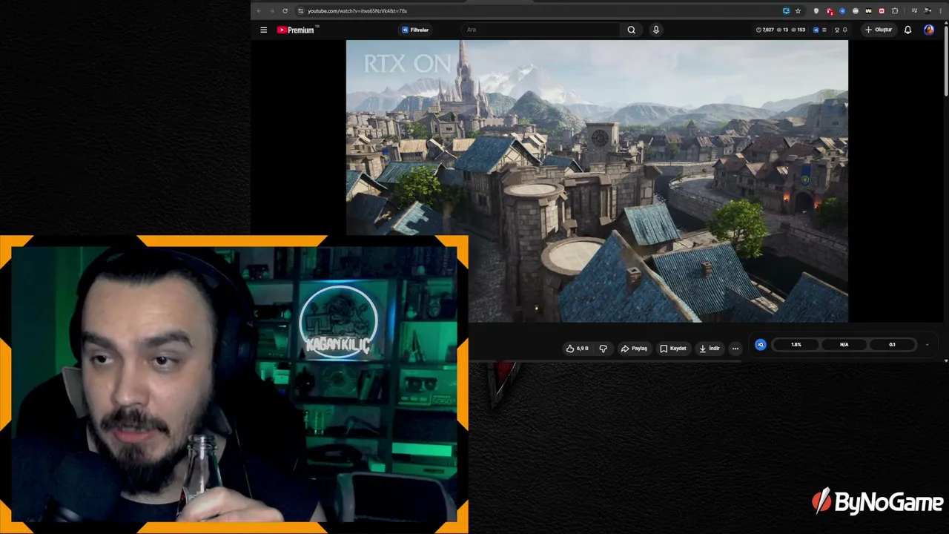This screenshot has height=534, width=949.
Task: Reload the YouTube page
Action: coord(285,11)
